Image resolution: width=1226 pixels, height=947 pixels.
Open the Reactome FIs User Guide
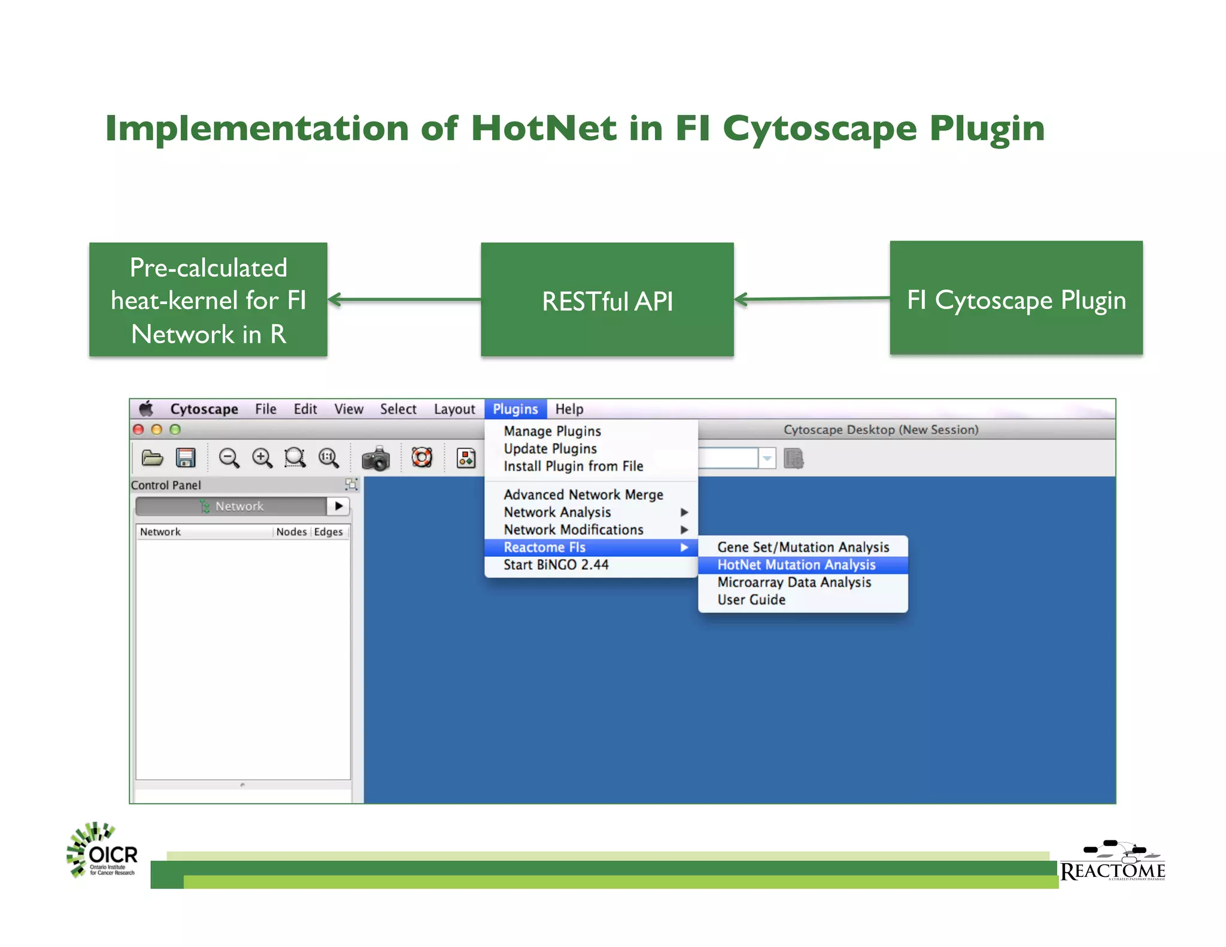(803, 600)
